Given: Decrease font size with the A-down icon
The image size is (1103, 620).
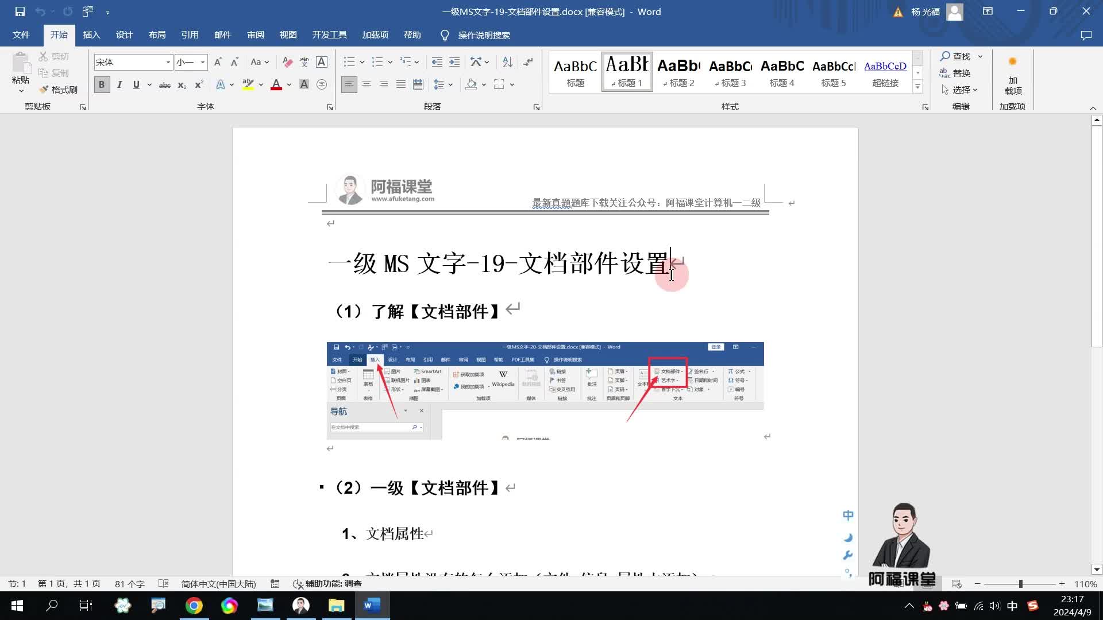Looking at the screenshot, I should pyautogui.click(x=234, y=62).
